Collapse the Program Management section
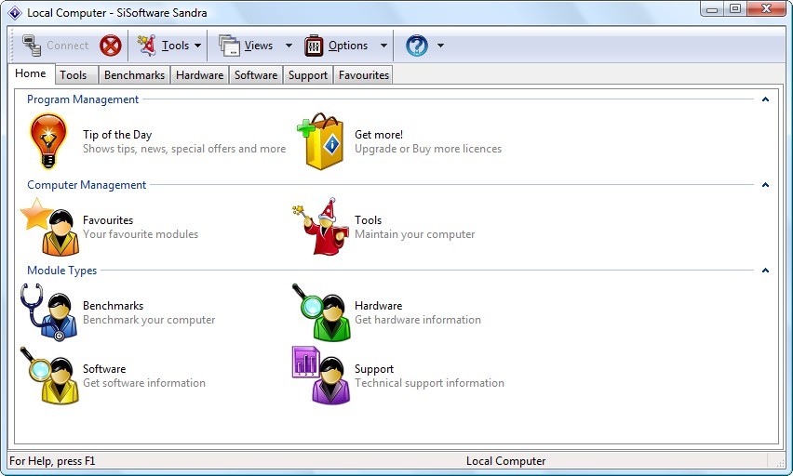Screen dimensions: 793x476 point(765,99)
